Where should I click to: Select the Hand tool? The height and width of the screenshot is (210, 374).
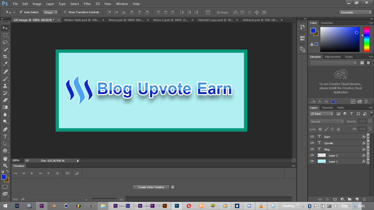pos(5,159)
